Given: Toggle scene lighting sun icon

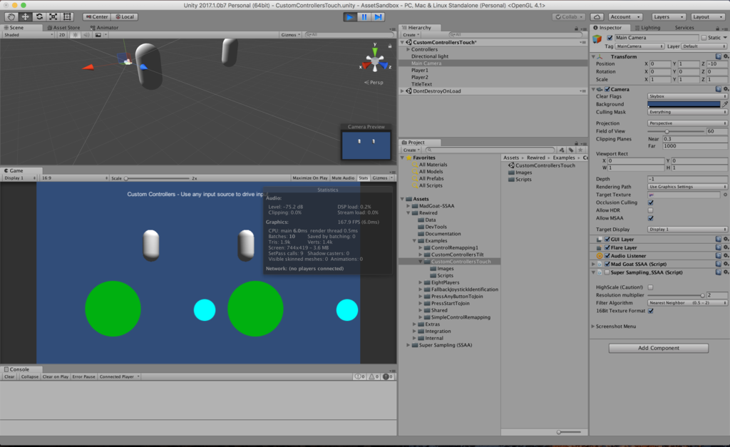Looking at the screenshot, I should (76, 35).
